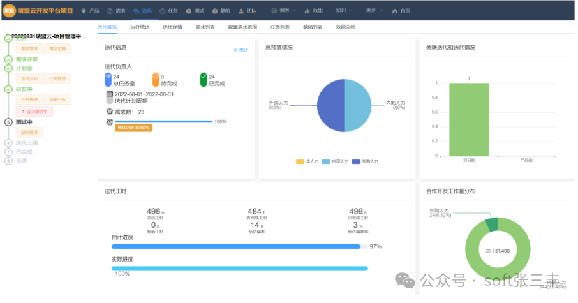The height and width of the screenshot is (303, 578).
Task: Go to 首页 home icon
Action: point(401,11)
